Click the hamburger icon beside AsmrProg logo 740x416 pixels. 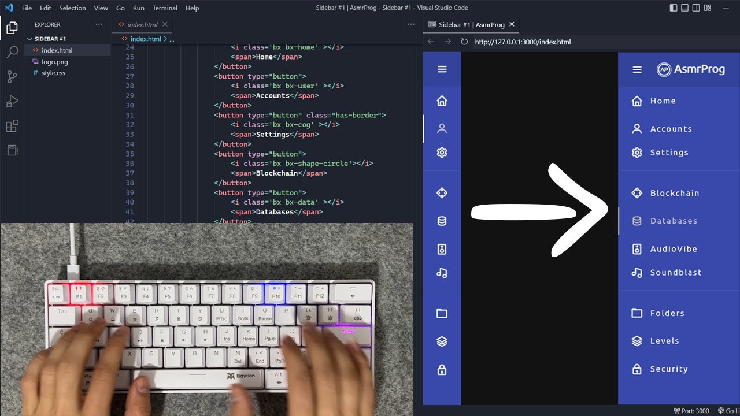click(x=637, y=70)
